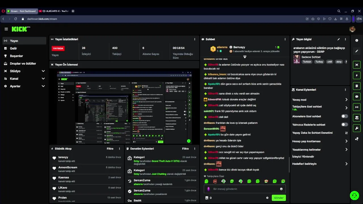Screen dimensions: 363x204
Task: Open the emoji picker in the chat box
Action: (281, 189)
